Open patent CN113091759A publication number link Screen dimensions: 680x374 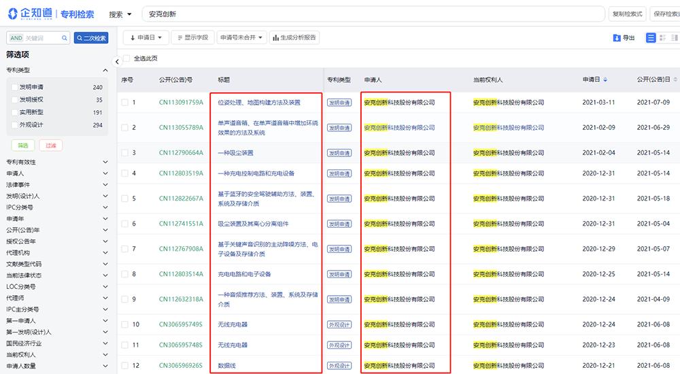pos(181,103)
